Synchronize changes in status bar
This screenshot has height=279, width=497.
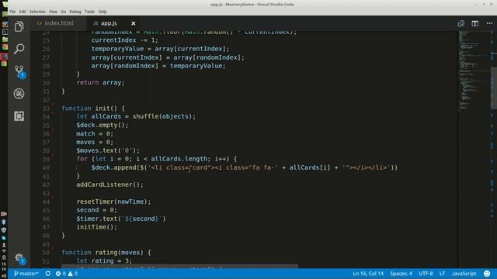[x=48, y=274]
